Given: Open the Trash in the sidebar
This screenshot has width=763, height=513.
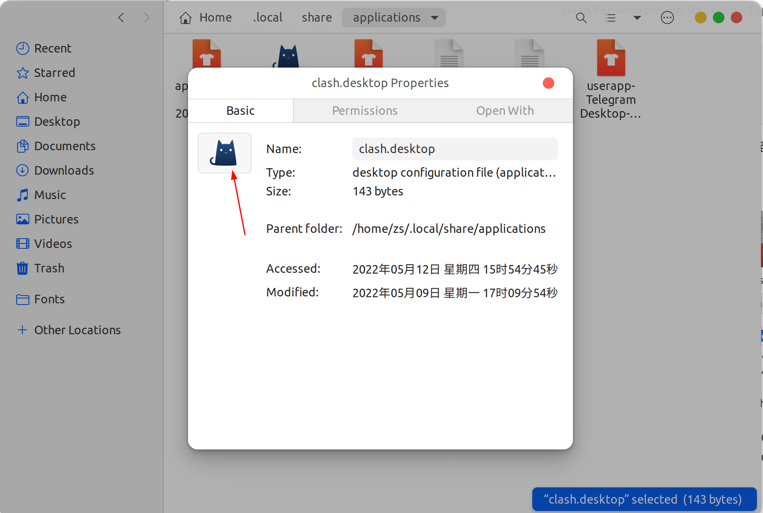Looking at the screenshot, I should pyautogui.click(x=49, y=268).
